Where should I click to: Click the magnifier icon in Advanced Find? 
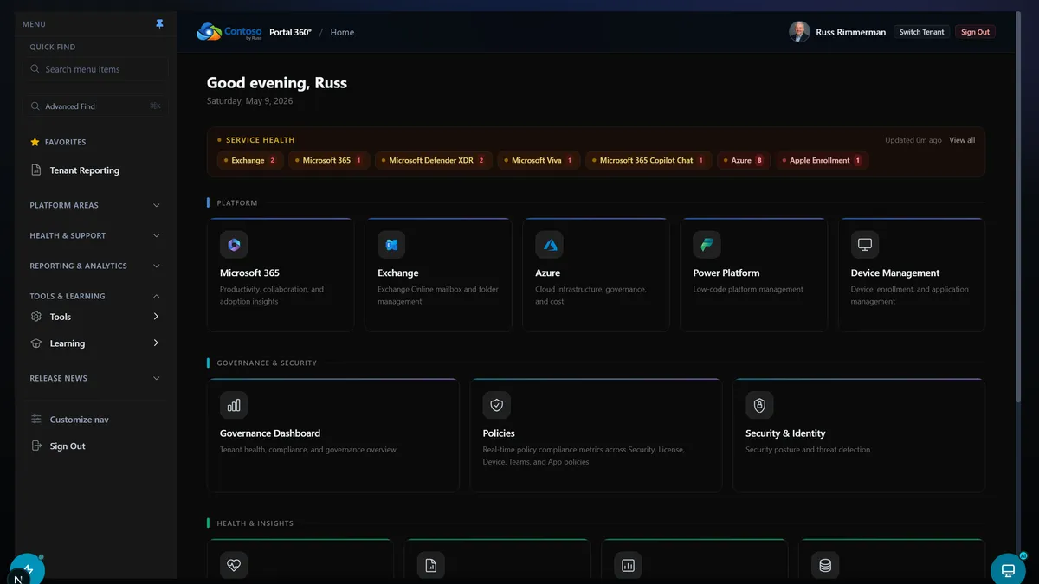35,106
